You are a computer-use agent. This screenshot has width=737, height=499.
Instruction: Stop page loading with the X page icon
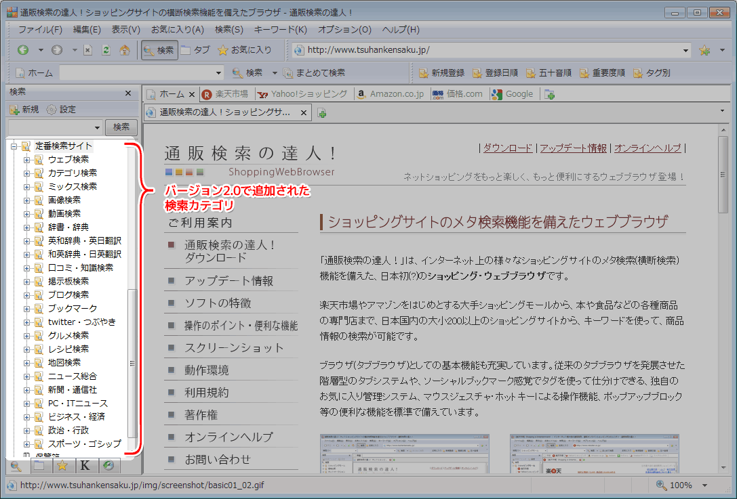point(88,49)
